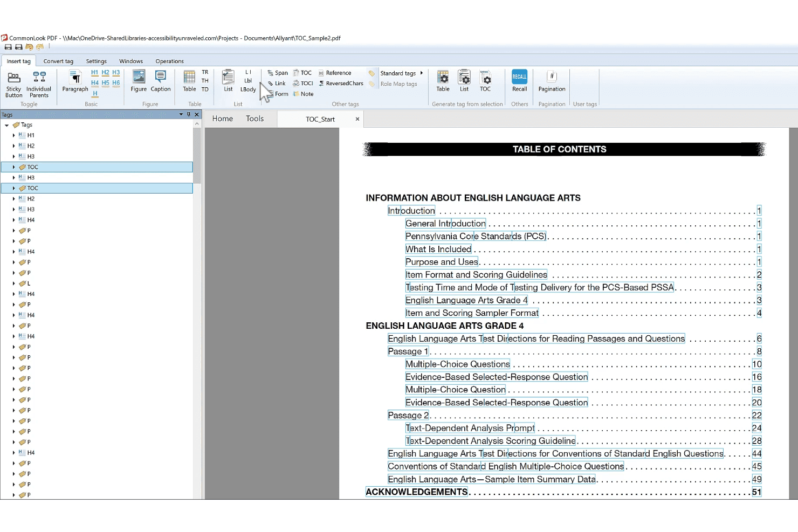The width and height of the screenshot is (798, 532).
Task: Insert a Note tag
Action: coord(303,94)
